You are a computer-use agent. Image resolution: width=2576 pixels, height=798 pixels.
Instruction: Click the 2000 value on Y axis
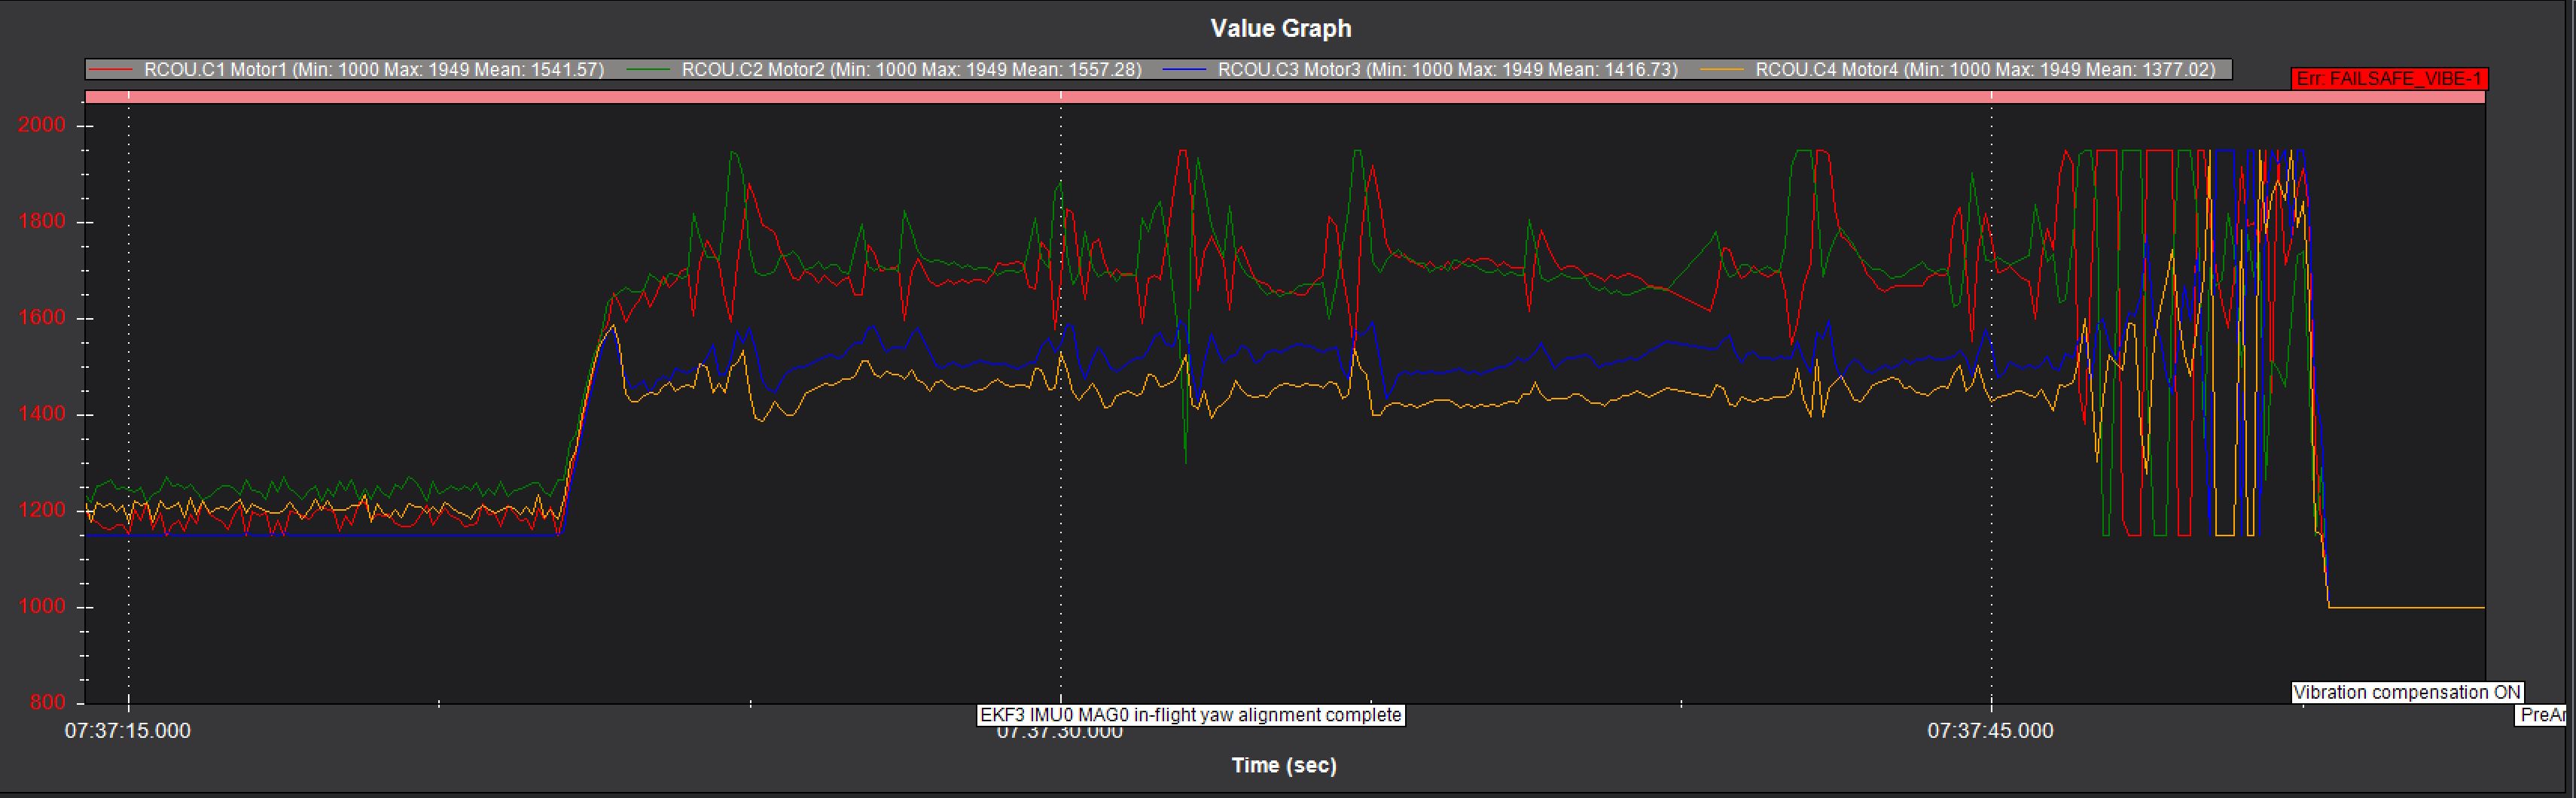click(x=42, y=125)
